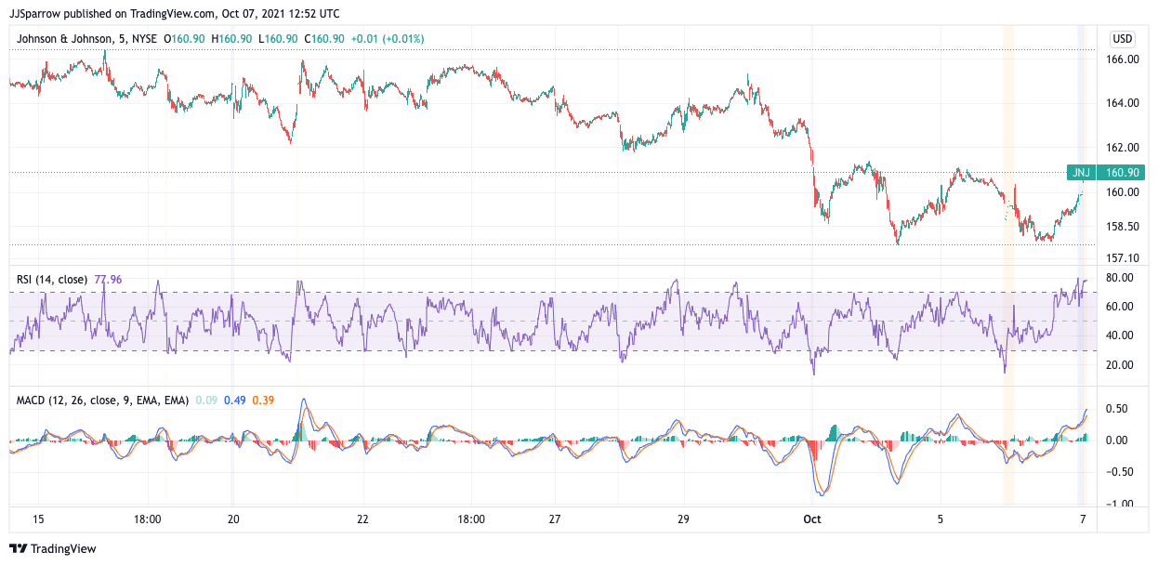Click the 162.00 price axis label
The image size is (1158, 565).
(x=1122, y=147)
